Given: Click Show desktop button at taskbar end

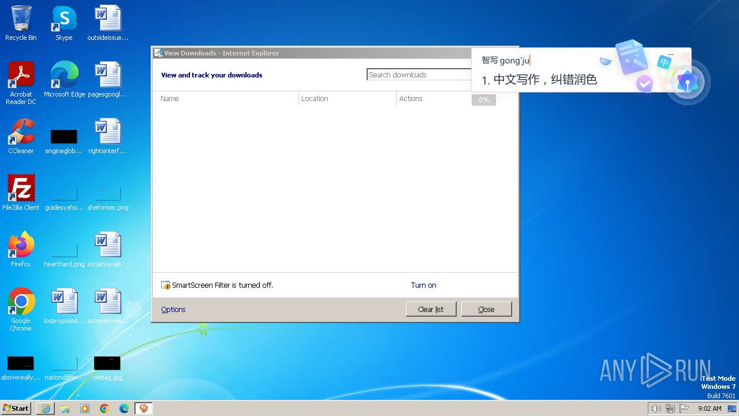Looking at the screenshot, I should point(732,408).
